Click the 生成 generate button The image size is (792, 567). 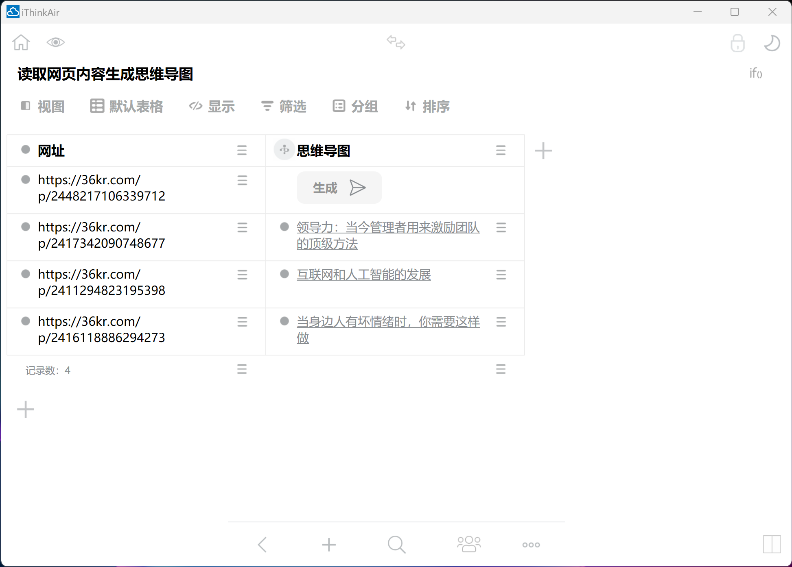point(339,188)
